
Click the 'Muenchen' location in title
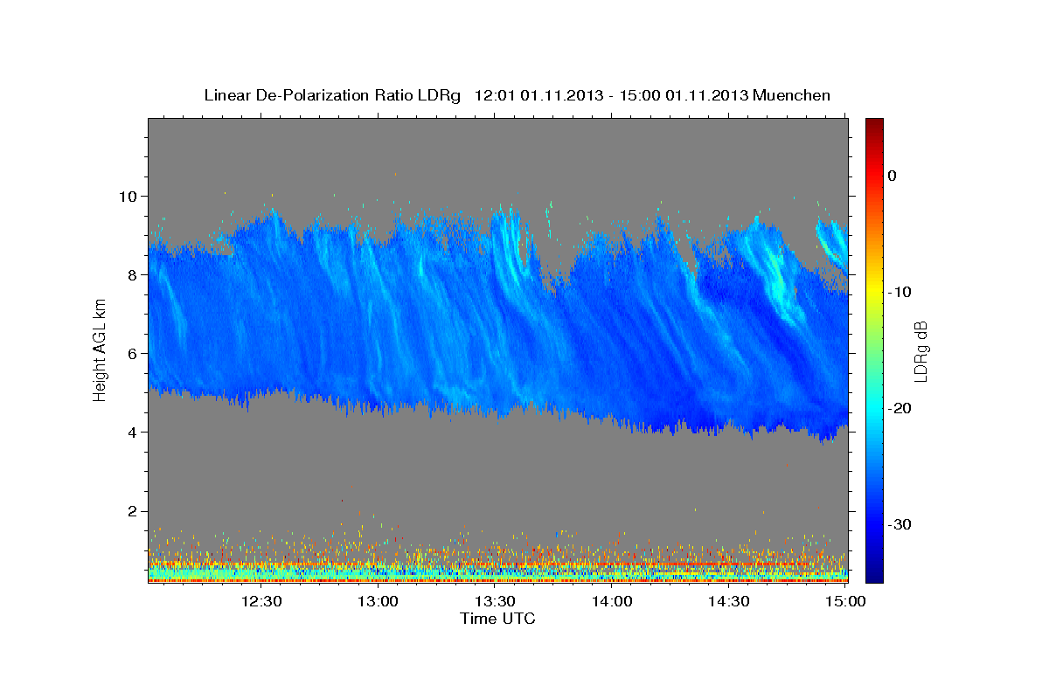click(792, 95)
